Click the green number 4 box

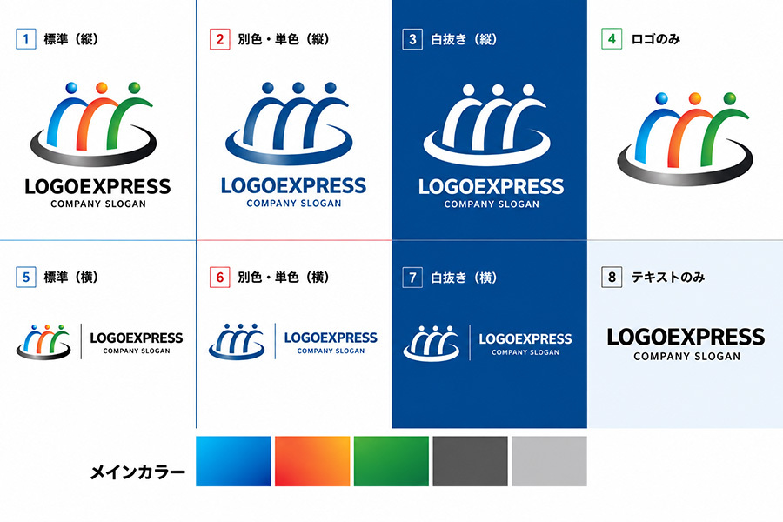tap(612, 39)
